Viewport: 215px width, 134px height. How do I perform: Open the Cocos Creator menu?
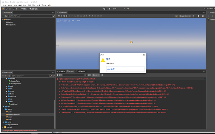pyautogui.click(x=7, y=5)
